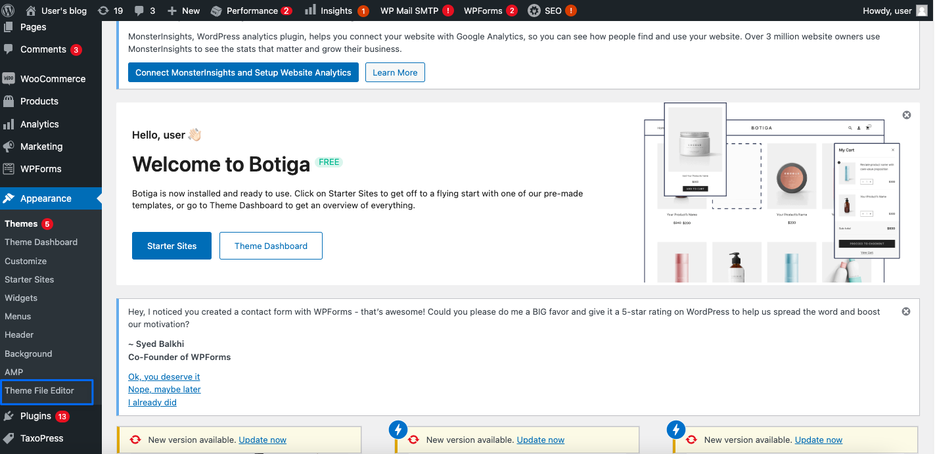This screenshot has height=454, width=935.
Task: Open the Howdy, user account menu
Action: click(x=895, y=11)
